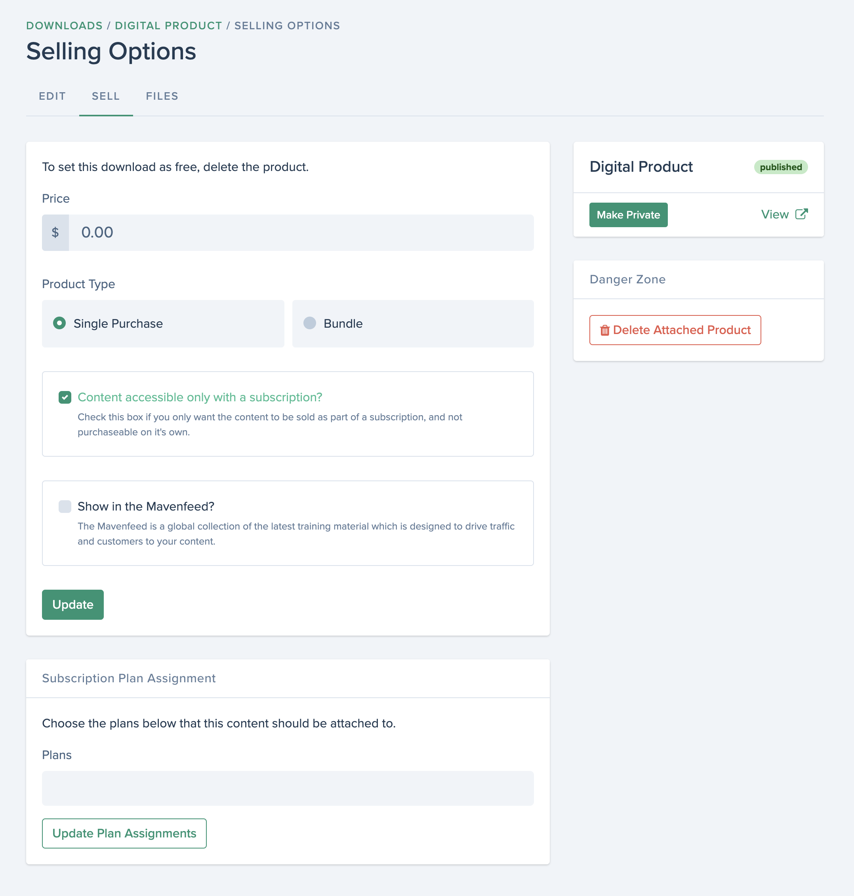Open the View link
The width and height of the screenshot is (854, 896).
tap(784, 214)
